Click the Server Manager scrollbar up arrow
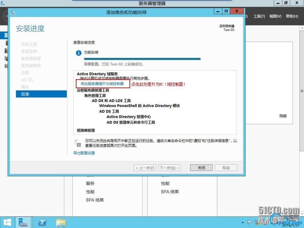This screenshot has height=228, width=304. tap(302, 28)
